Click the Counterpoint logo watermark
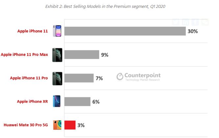This screenshot has height=138, width=219. click(x=139, y=77)
